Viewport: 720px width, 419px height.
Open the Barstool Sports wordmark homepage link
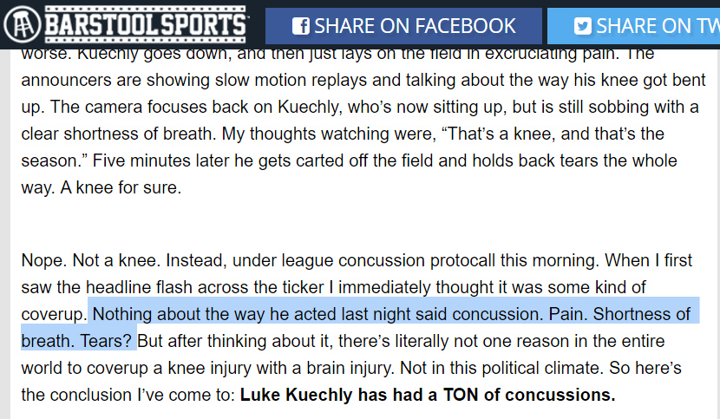click(146, 24)
